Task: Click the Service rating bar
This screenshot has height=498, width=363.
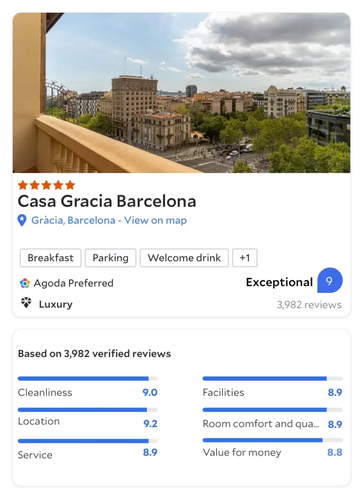Action: pos(88,441)
